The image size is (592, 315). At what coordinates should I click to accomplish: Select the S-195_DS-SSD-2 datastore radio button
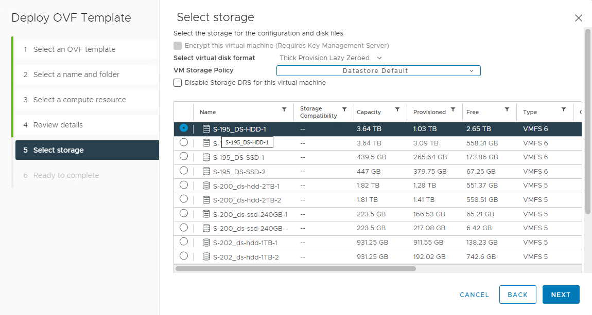[x=184, y=171]
